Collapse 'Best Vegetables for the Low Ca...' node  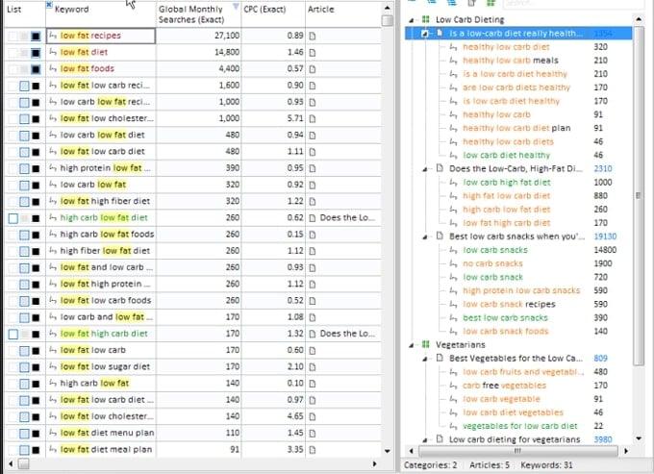point(424,359)
